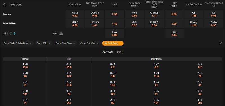Expand the Cược Xấu dropdown
Image resolution: width=225 pixels, height=106 pixels.
pos(44,43)
